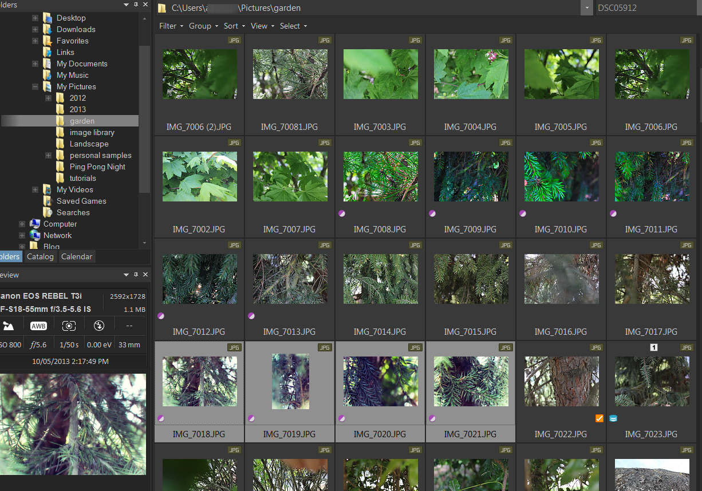This screenshot has height=491, width=702.
Task: Click the folder icon beside the path
Action: tap(162, 8)
